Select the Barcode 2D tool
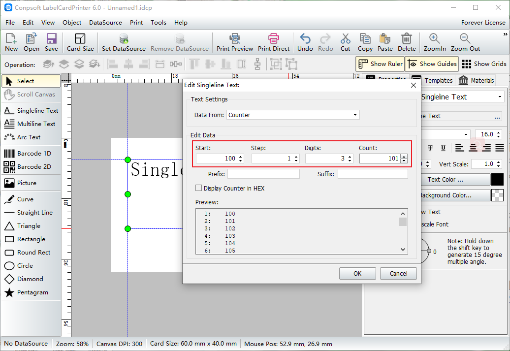510x351 pixels. pos(31,166)
